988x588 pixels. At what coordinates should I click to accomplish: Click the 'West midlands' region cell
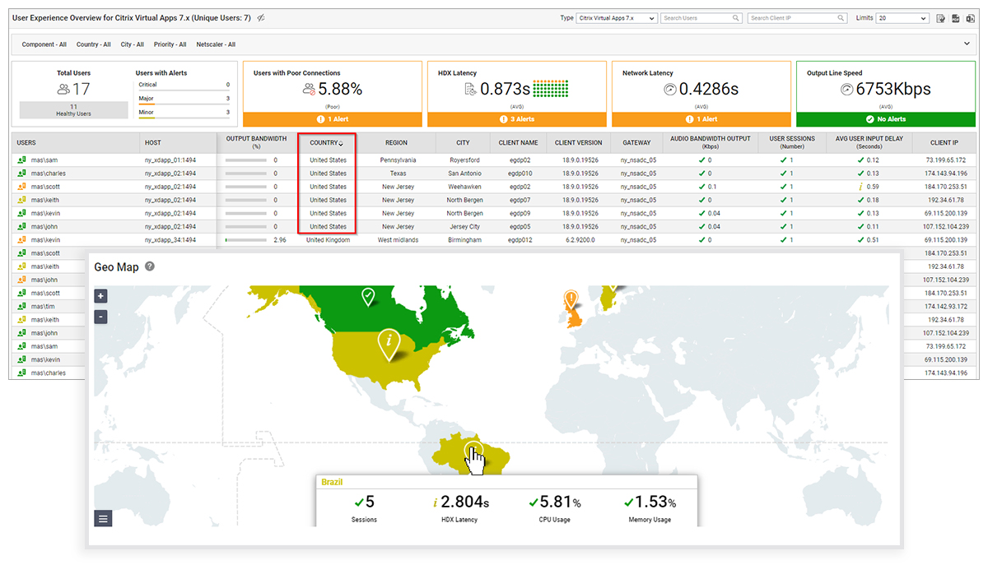point(398,240)
